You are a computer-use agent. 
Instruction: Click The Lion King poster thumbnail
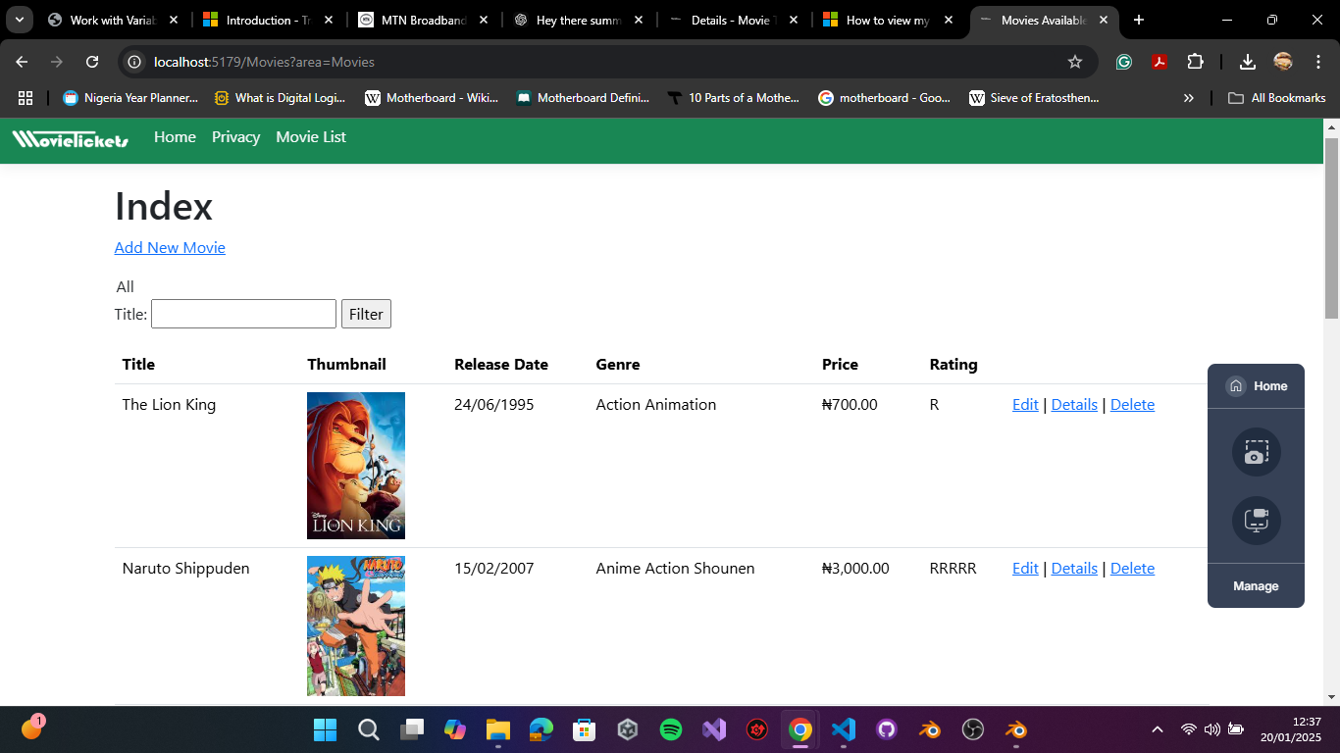click(x=356, y=466)
